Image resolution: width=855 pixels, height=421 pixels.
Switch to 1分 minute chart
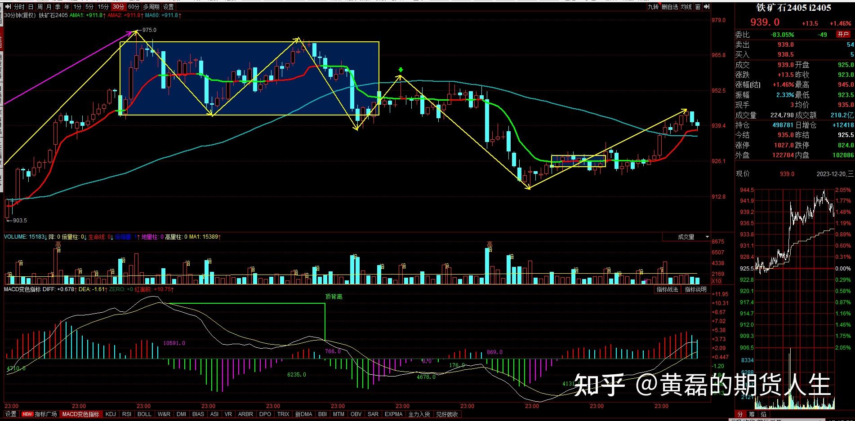click(77, 7)
